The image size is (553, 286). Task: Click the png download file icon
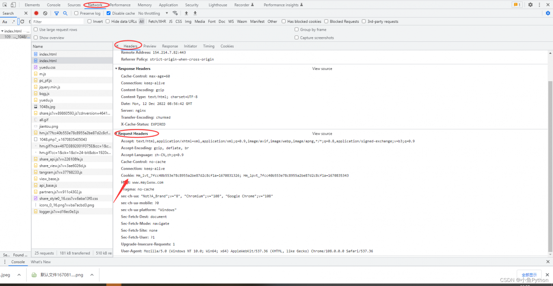(x=35, y=275)
